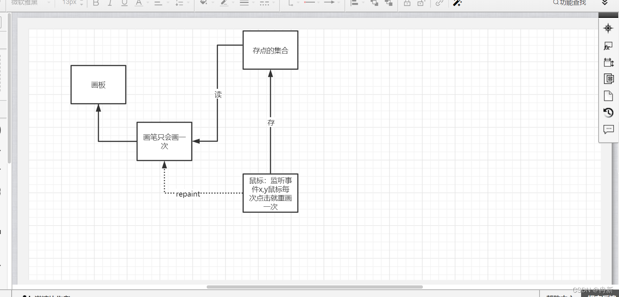Click the line color pen icon
The image size is (619, 297).
pyautogui.click(x=224, y=3)
